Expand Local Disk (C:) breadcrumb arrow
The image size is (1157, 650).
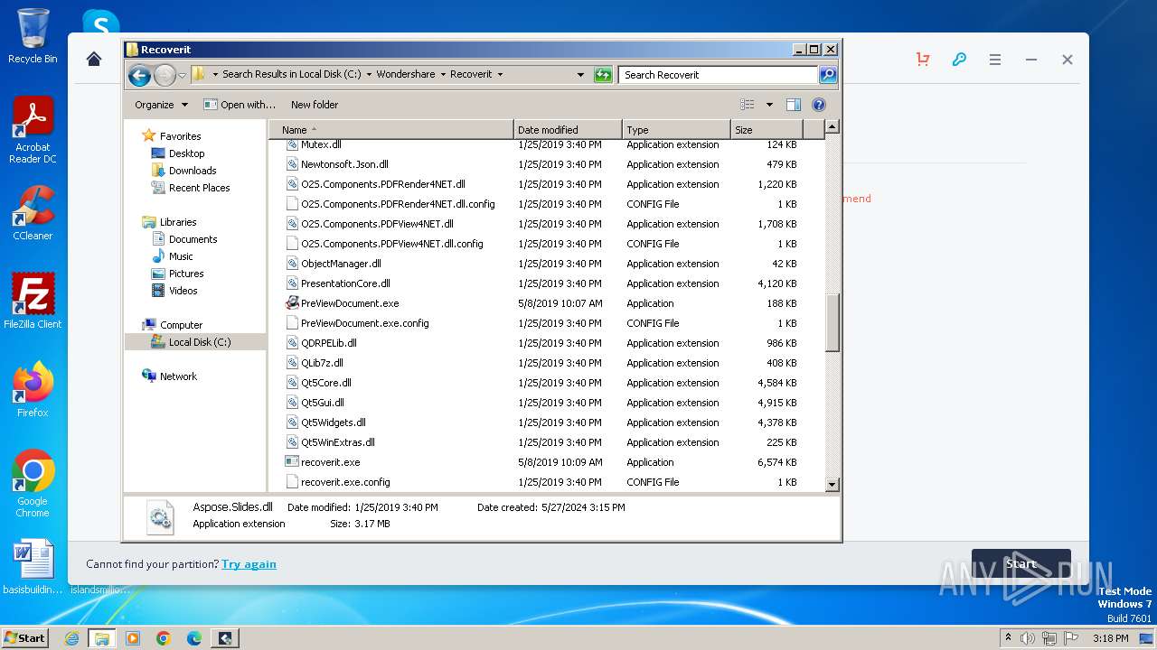(369, 75)
